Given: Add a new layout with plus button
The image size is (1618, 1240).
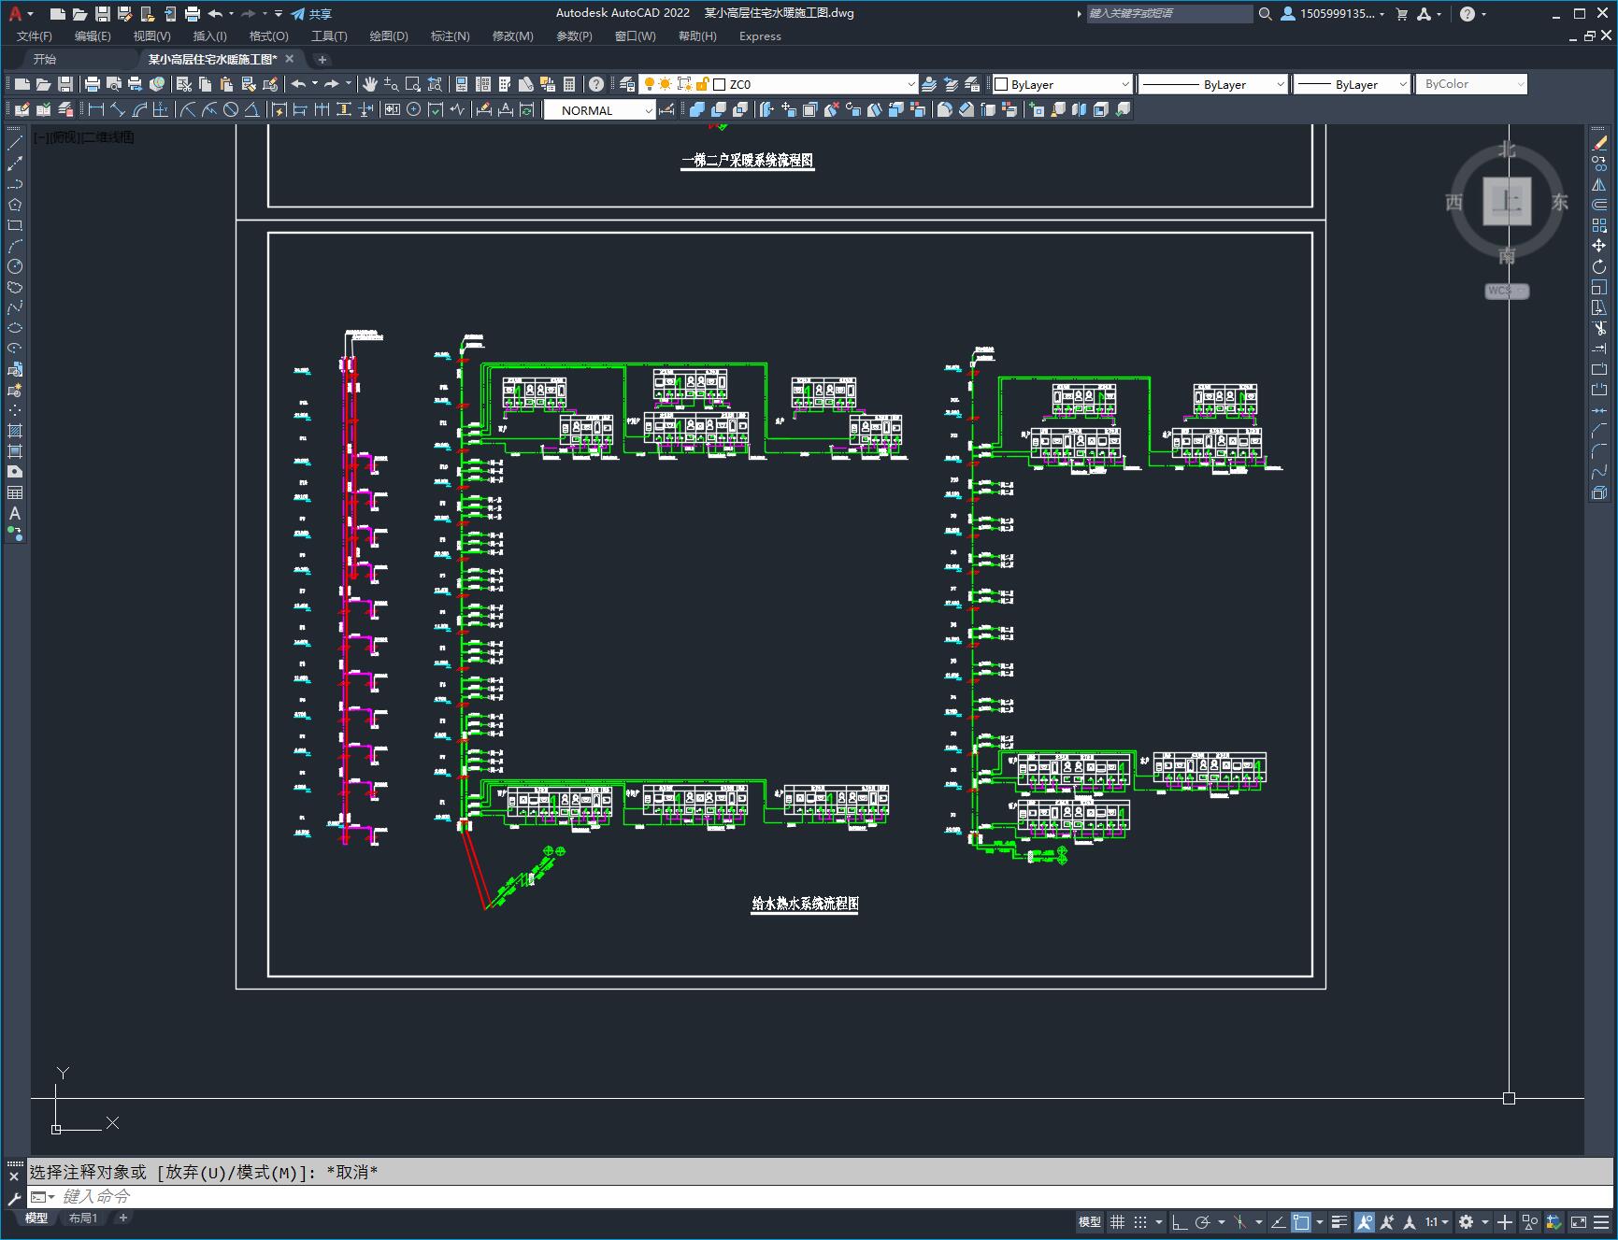Looking at the screenshot, I should pyautogui.click(x=122, y=1218).
